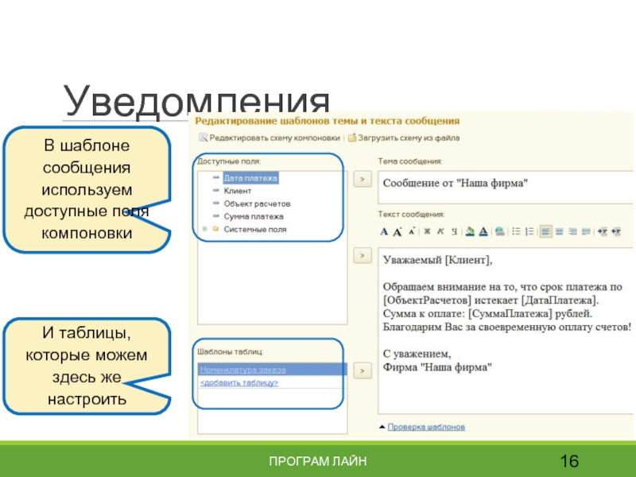Select the Объект расчетов field
The width and height of the screenshot is (636, 477).
point(257,204)
